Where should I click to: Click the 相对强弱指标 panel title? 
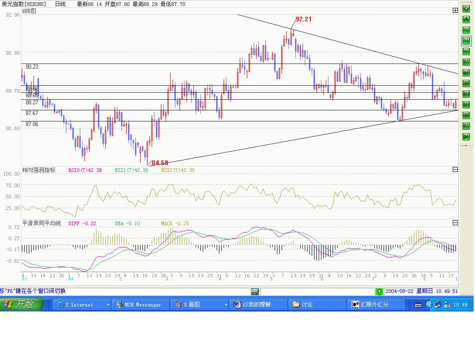point(39,170)
